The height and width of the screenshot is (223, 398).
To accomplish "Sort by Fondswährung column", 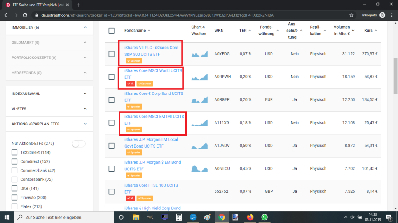I will [x=269, y=30].
